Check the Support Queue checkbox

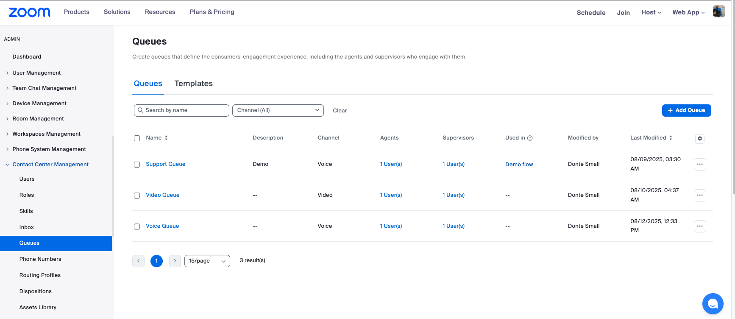[x=137, y=165]
